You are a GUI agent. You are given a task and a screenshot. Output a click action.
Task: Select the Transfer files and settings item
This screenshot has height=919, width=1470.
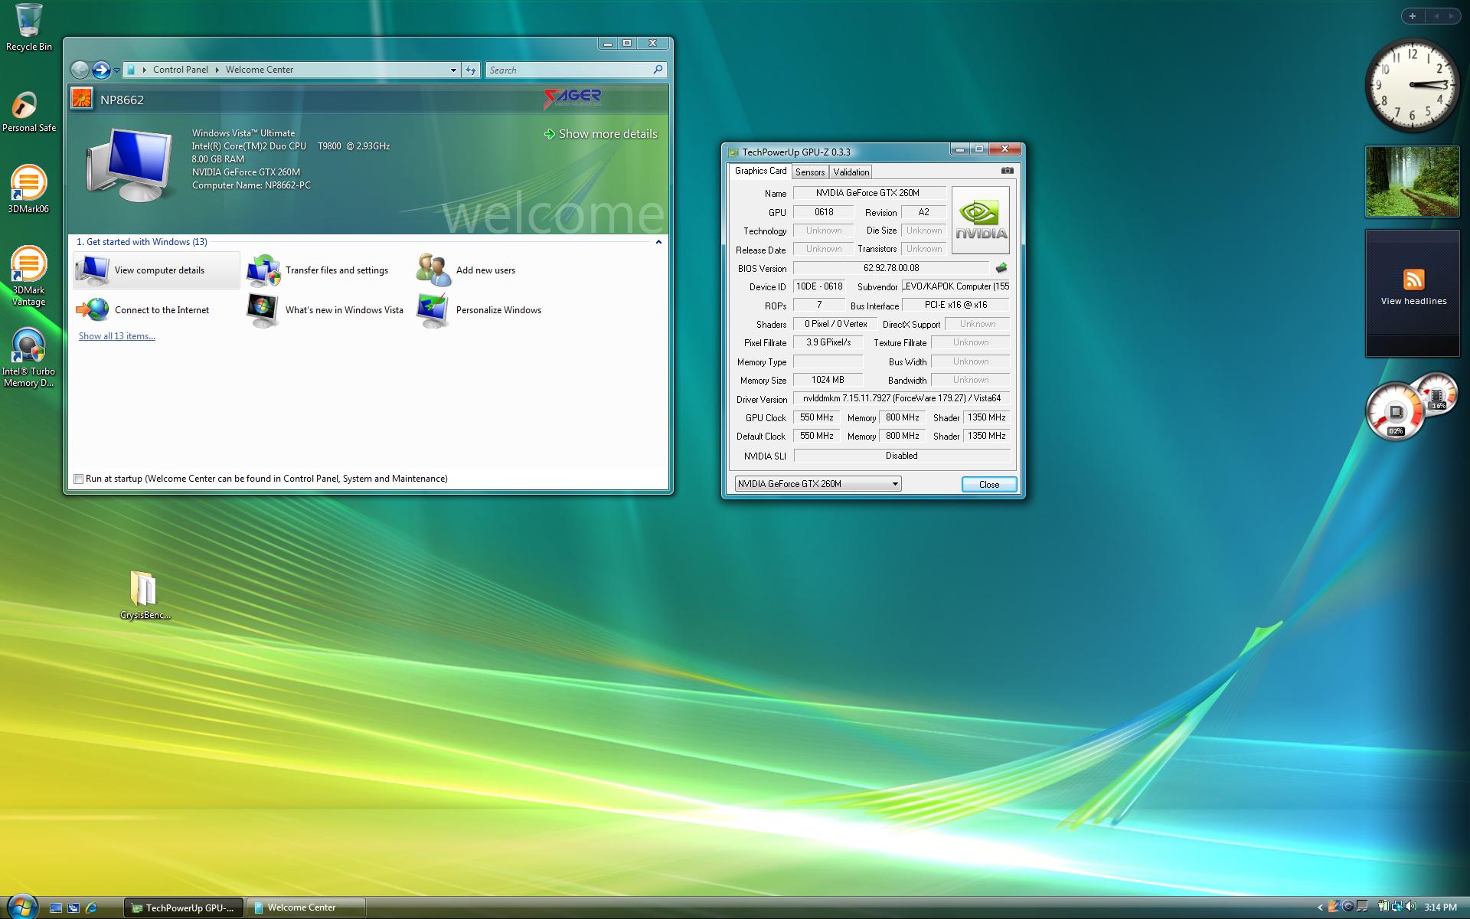[317, 270]
